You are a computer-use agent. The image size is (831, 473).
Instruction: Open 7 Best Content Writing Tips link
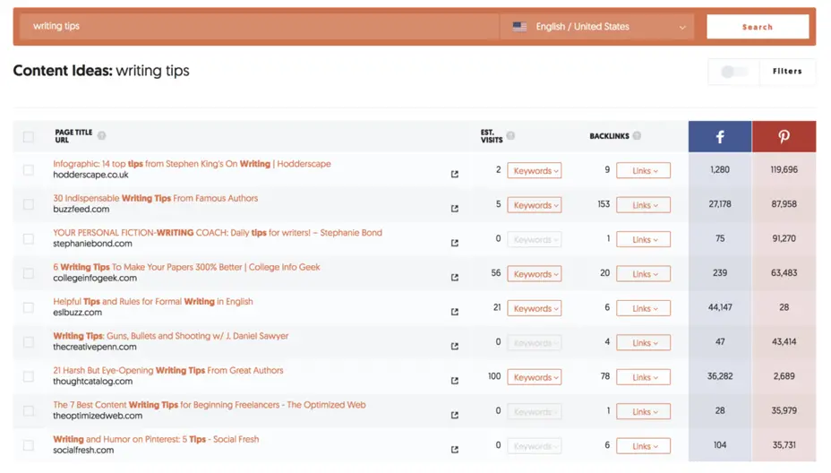[x=210, y=405]
